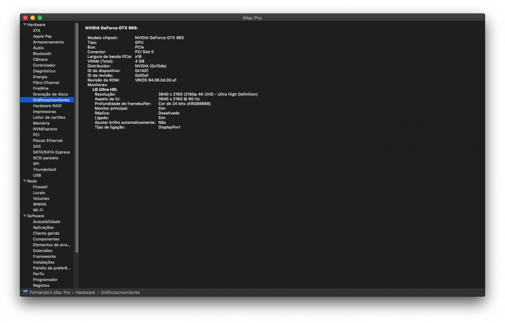Click the 3840 x 2160 @ 60 Hz value

179,99
